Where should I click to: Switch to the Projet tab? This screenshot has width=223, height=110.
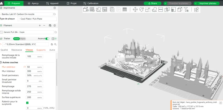(72, 3)
